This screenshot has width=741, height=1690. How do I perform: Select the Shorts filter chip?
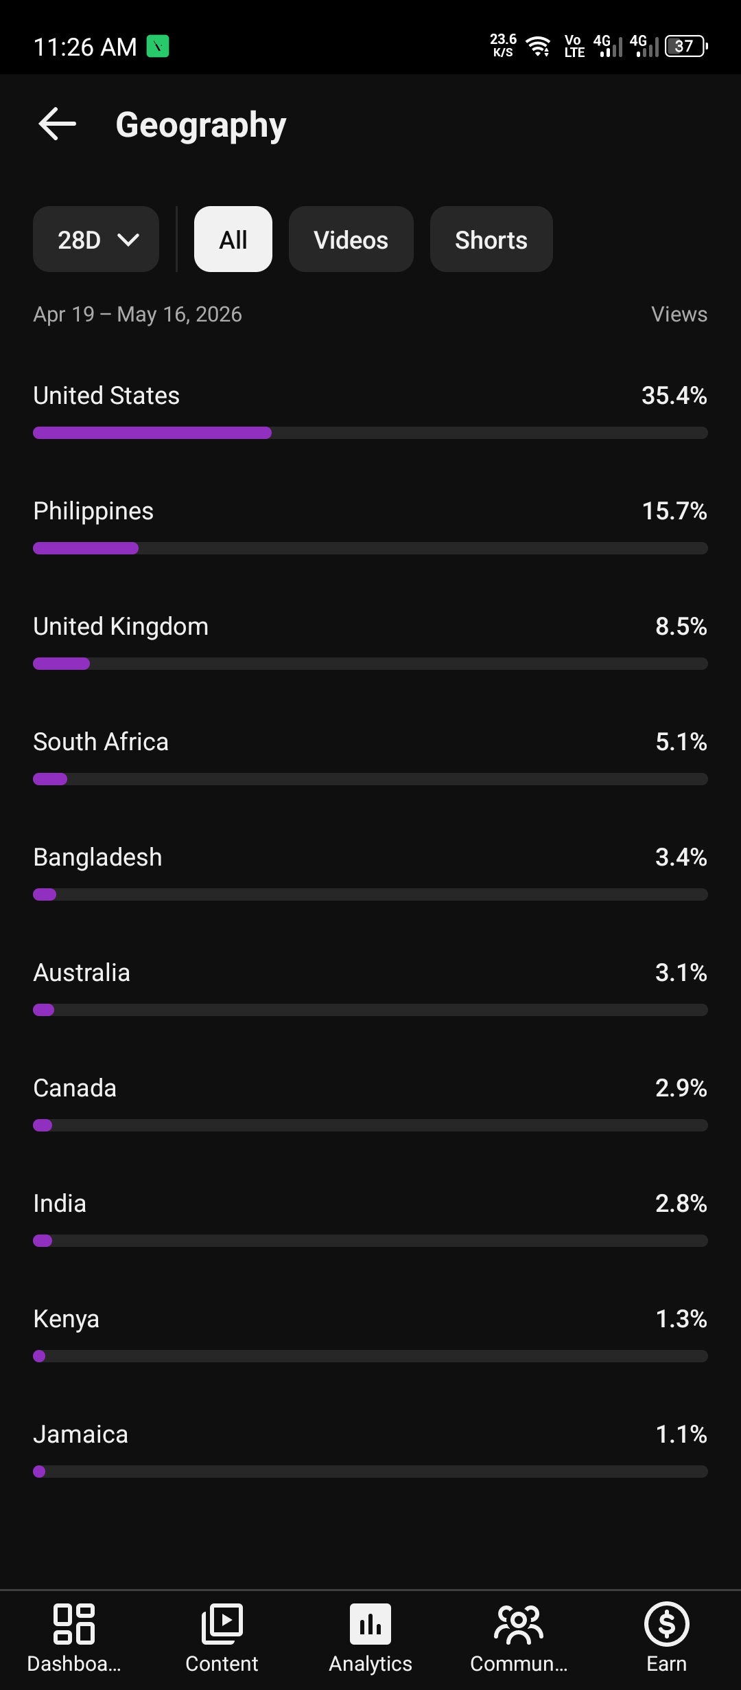[x=491, y=239]
